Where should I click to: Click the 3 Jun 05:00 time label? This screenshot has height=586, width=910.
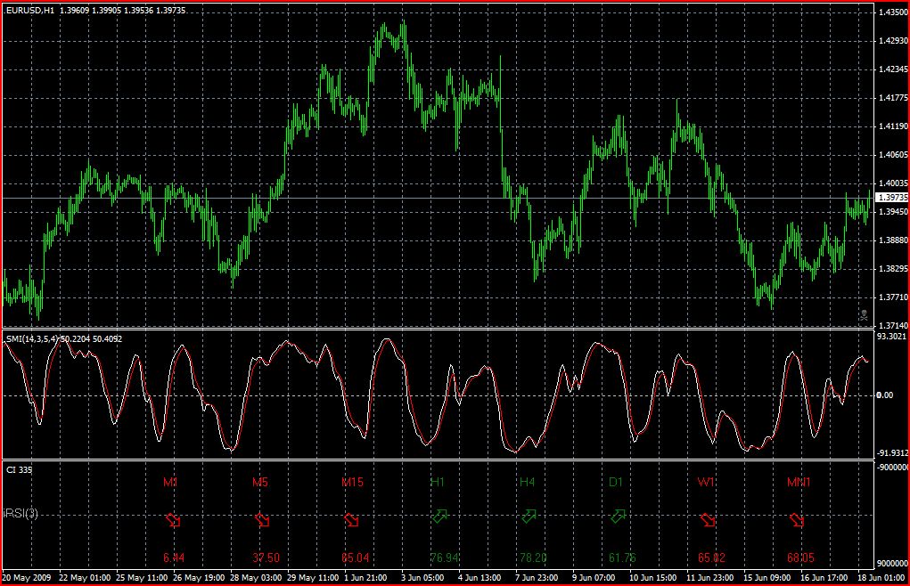(423, 577)
